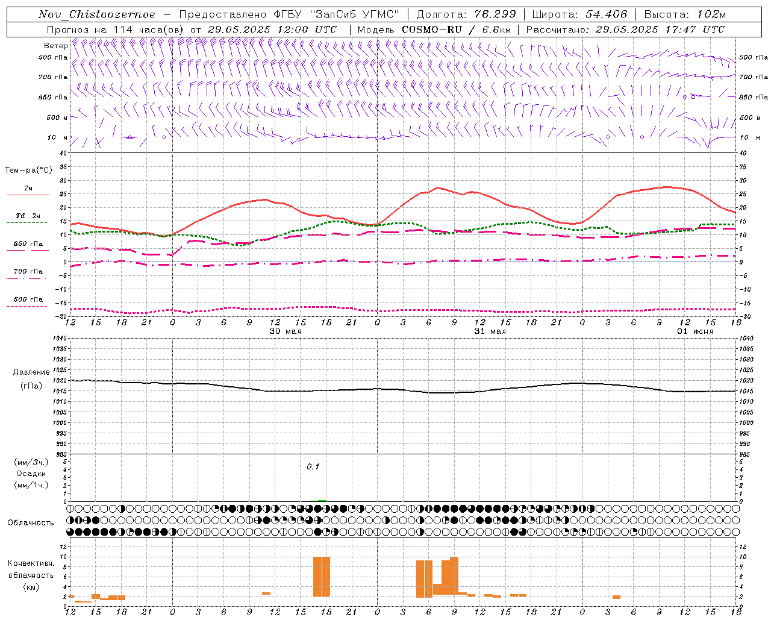Viewport: 771px width, 617px height.
Task: Select the latitude value Широта: 54.406
Action: click(x=579, y=14)
